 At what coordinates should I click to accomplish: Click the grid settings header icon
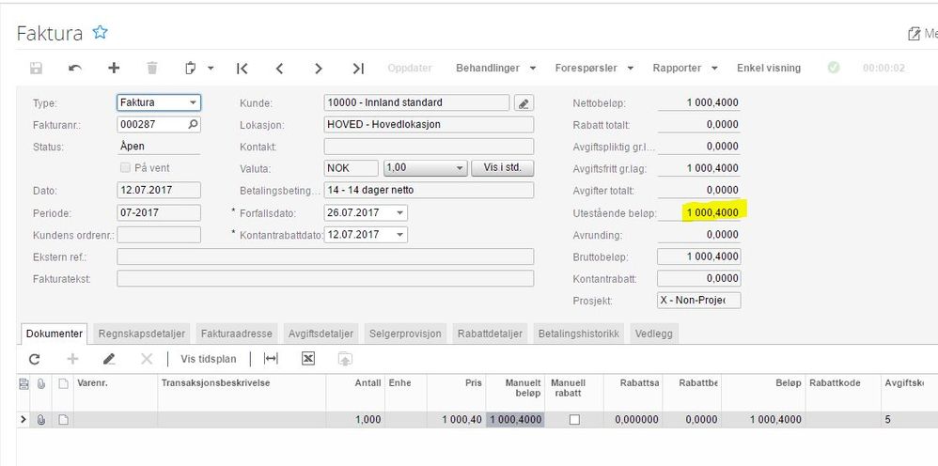click(23, 384)
